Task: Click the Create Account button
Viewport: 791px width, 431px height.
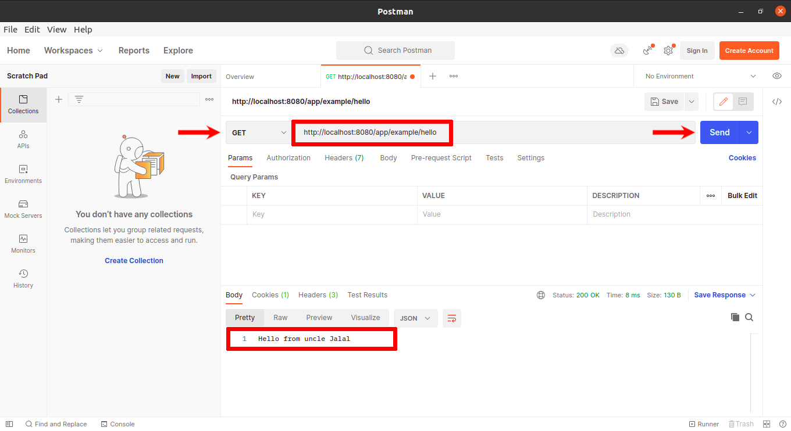Action: [749, 51]
